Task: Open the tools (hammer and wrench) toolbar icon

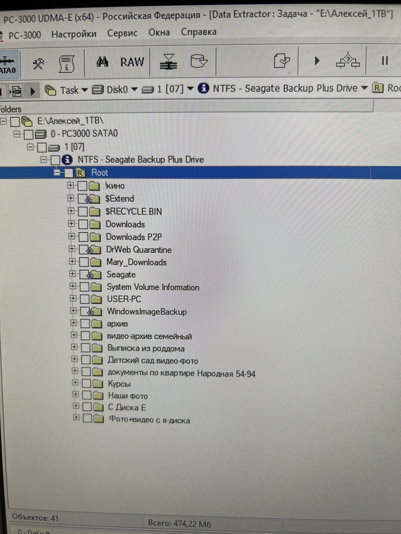Action: tap(38, 64)
